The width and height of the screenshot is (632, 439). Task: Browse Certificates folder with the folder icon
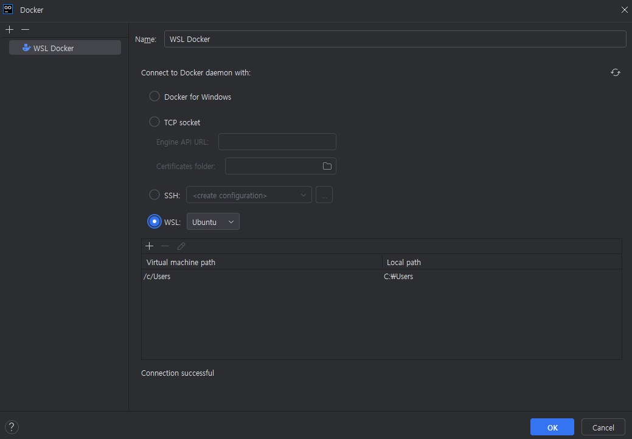pos(327,166)
